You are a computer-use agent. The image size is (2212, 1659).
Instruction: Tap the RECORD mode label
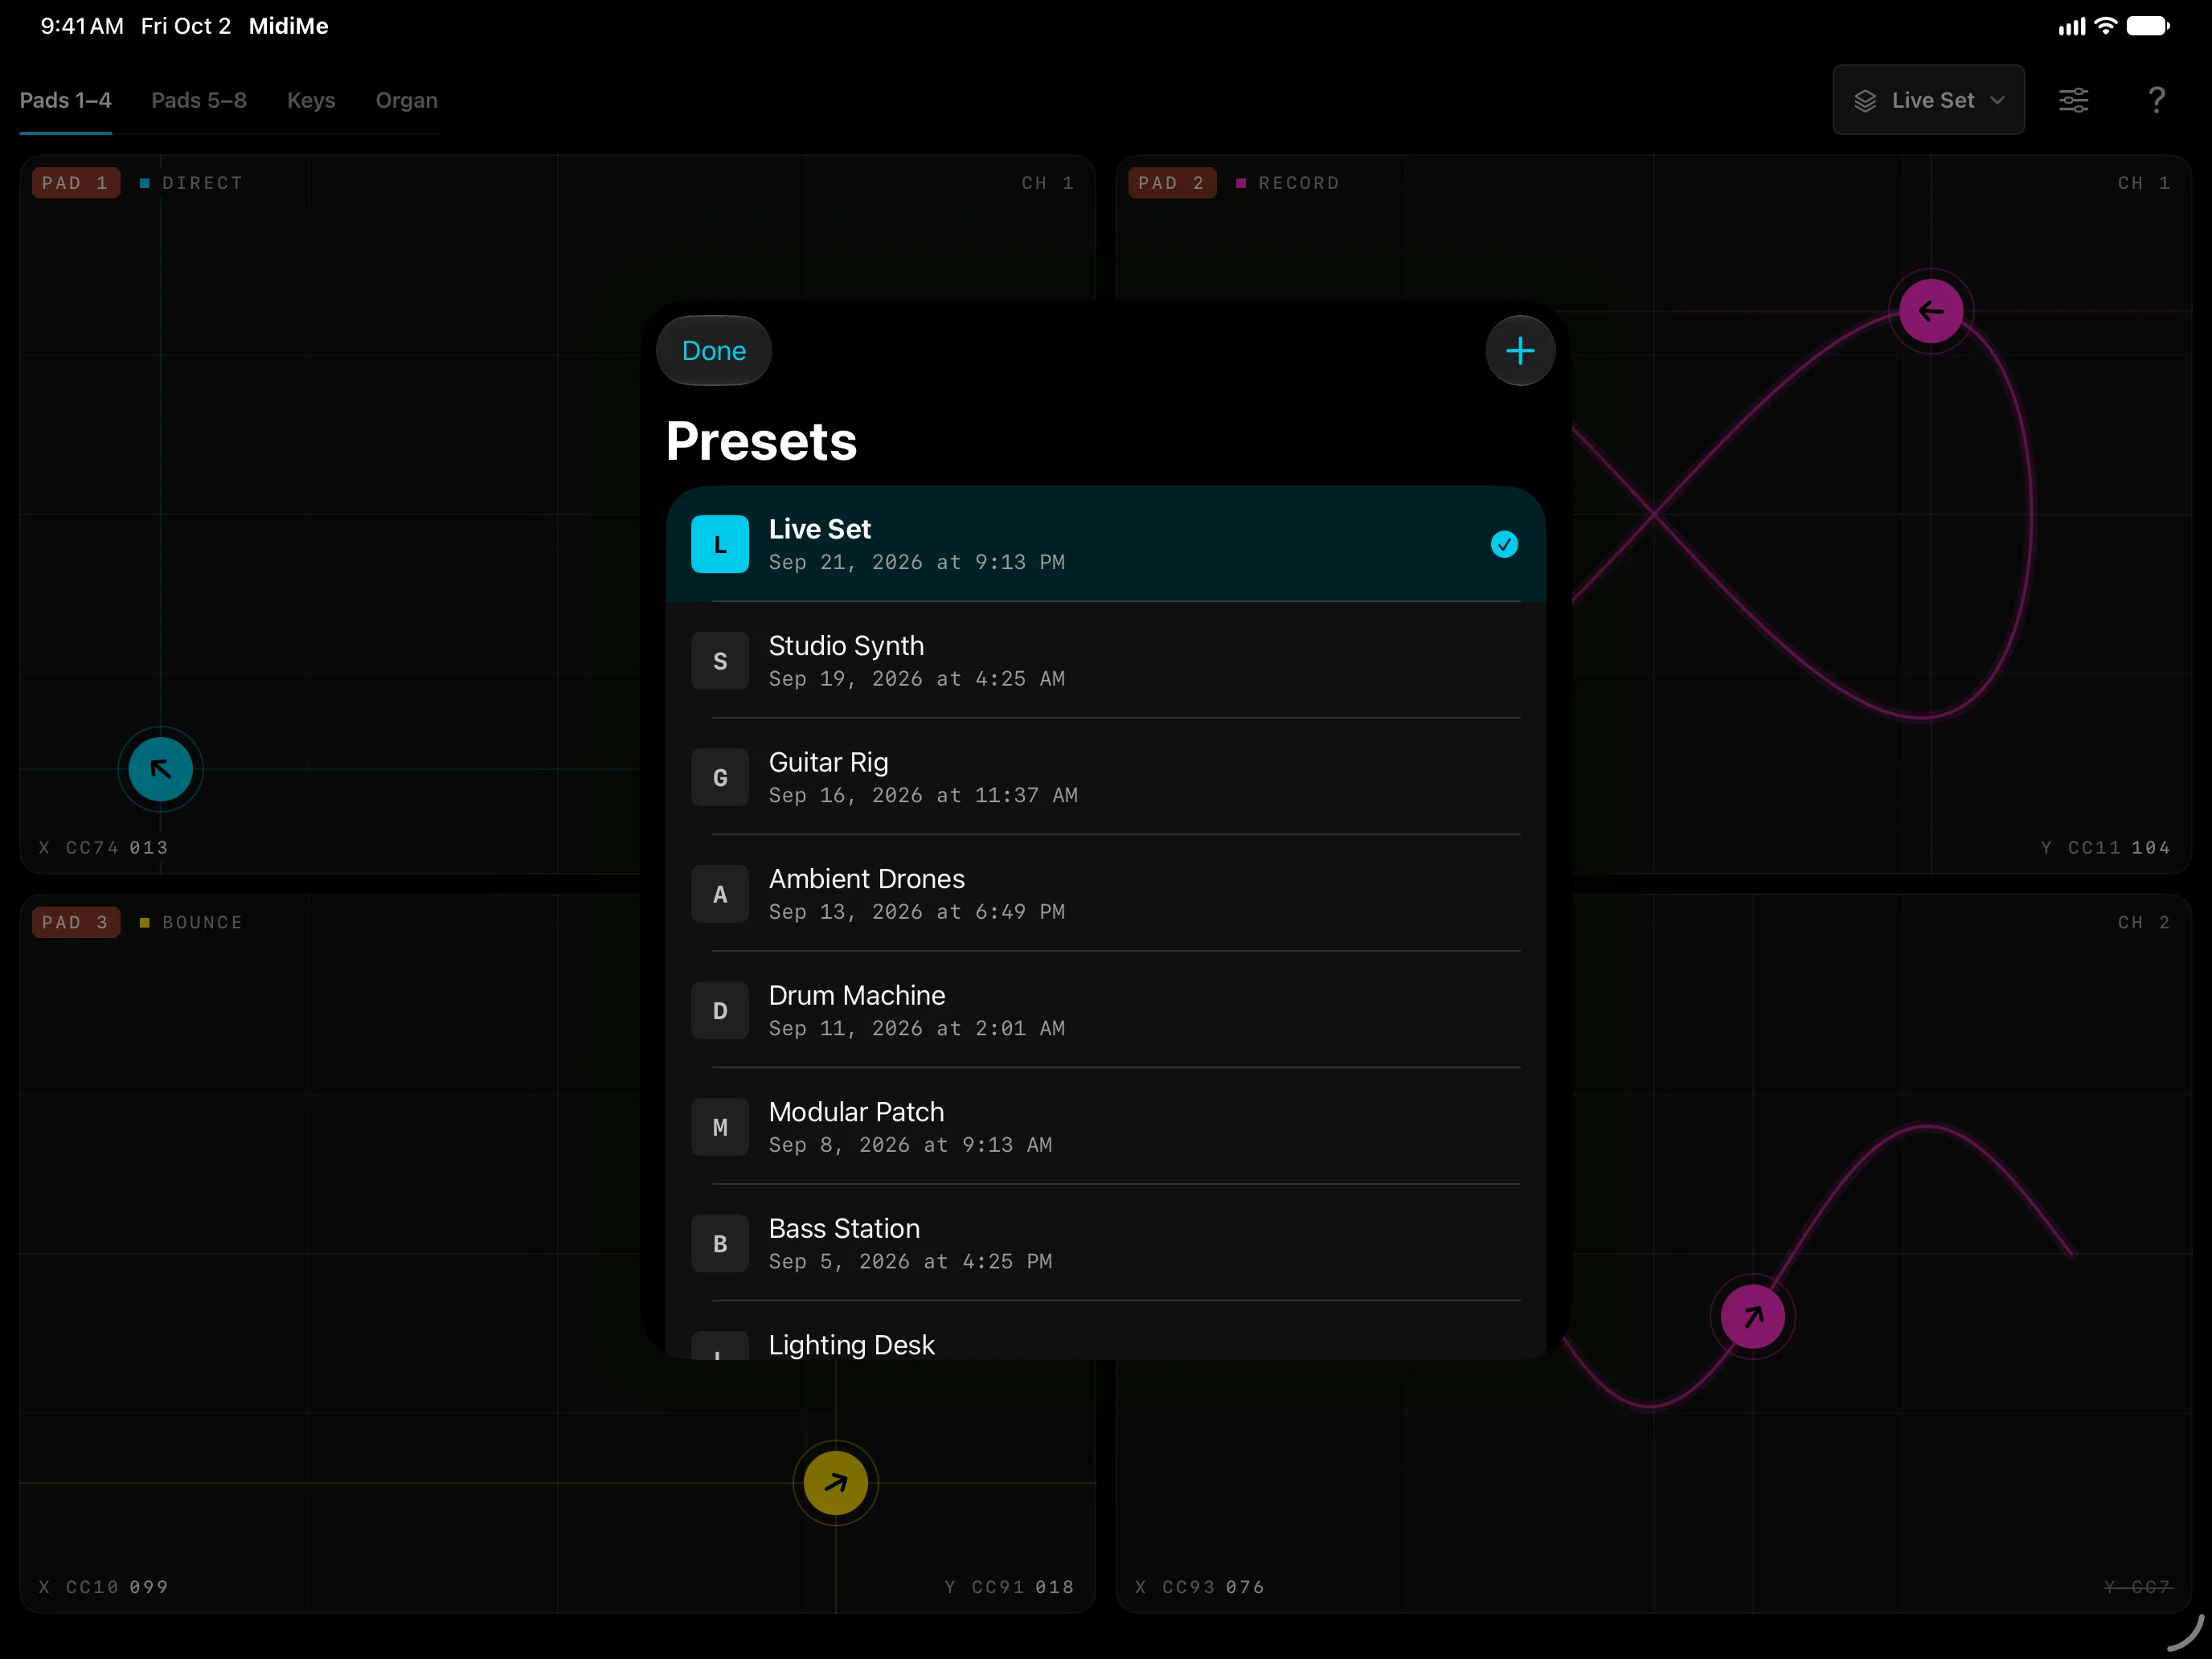(x=1298, y=183)
